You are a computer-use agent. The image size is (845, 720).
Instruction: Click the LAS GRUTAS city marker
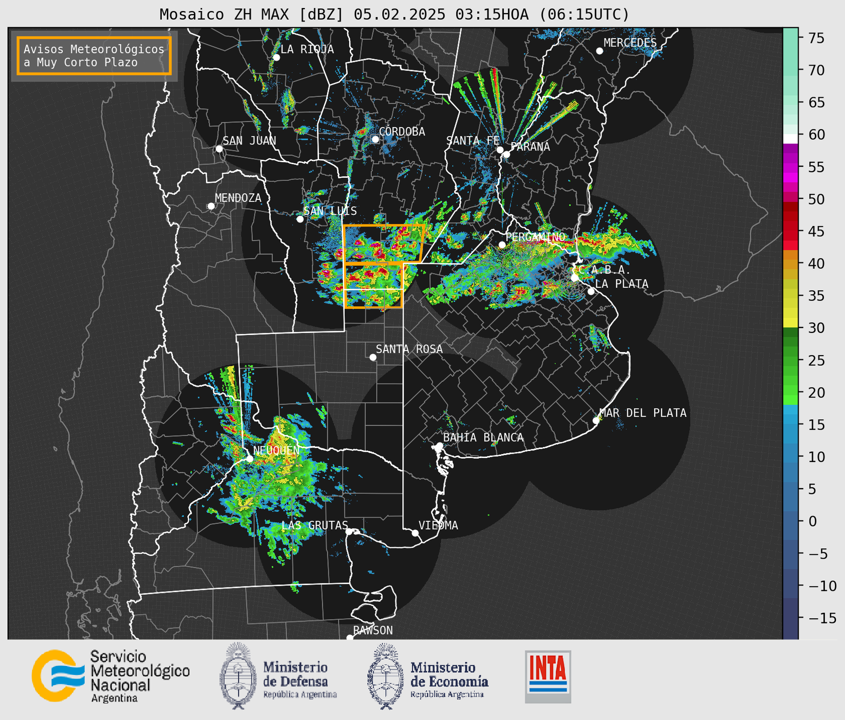[349, 532]
